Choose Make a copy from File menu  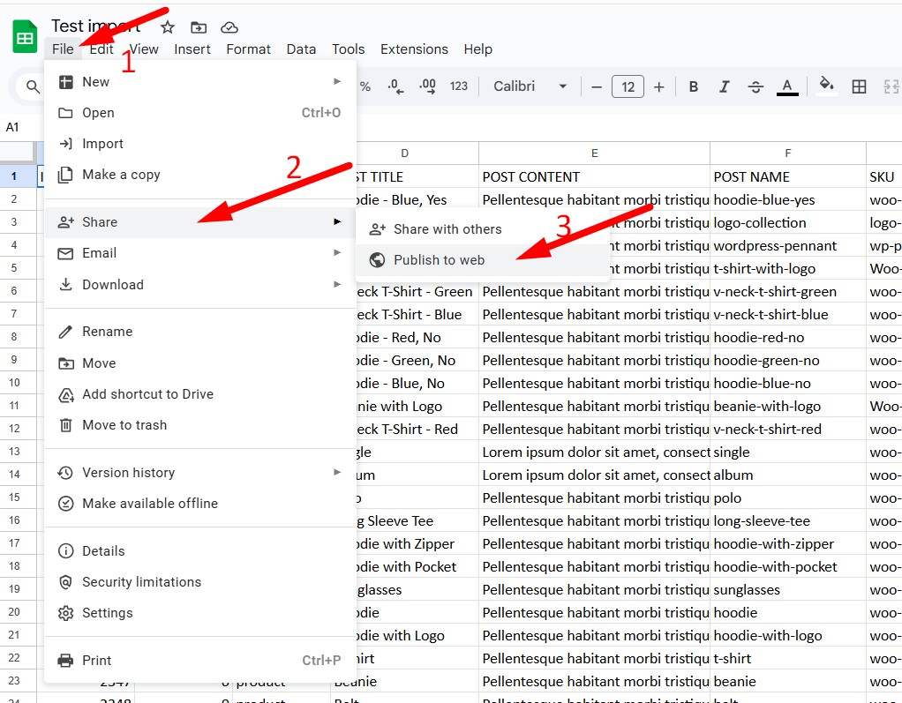point(121,175)
